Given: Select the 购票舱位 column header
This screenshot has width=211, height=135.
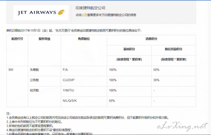Looking at the screenshot, I should 84,39.
